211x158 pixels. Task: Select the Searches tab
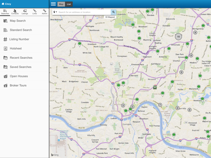[5, 12]
